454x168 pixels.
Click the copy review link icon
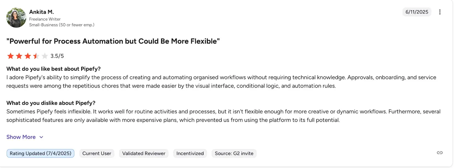(440, 153)
